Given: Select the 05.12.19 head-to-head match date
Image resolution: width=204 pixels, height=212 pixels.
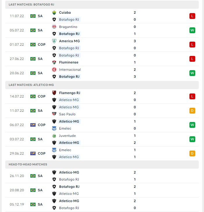Looking at the screenshot, I should click(x=17, y=204).
